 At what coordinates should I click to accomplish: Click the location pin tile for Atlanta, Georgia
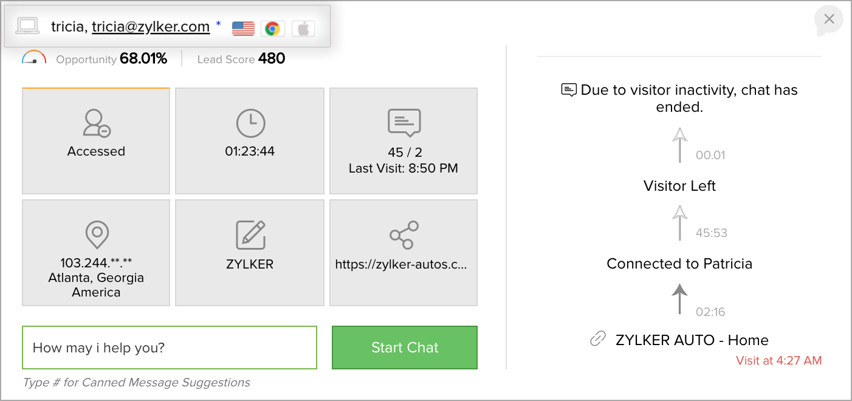[x=96, y=253]
